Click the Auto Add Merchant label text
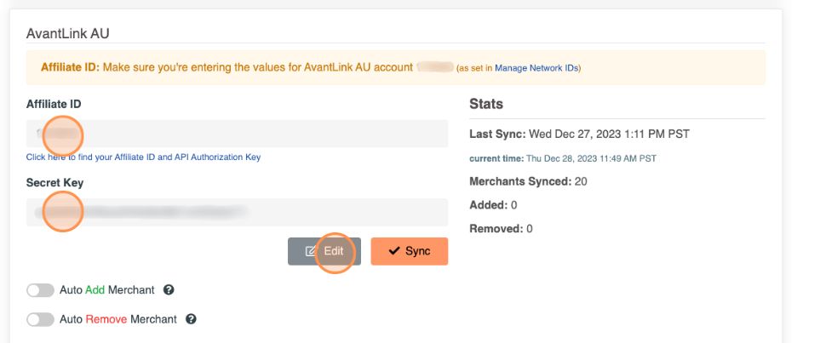 pyautogui.click(x=107, y=290)
